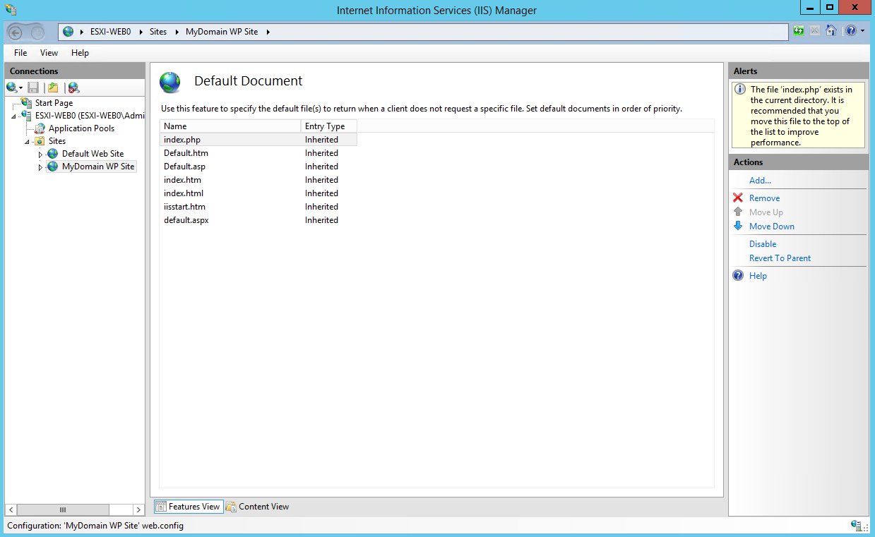Open the Help toolbar dropdown arrow
The width and height of the screenshot is (875, 537).
(862, 31)
